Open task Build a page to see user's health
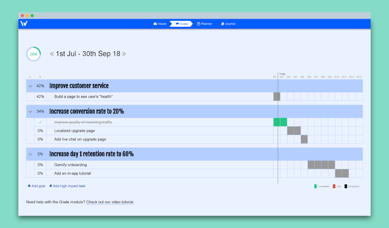 coord(84,97)
